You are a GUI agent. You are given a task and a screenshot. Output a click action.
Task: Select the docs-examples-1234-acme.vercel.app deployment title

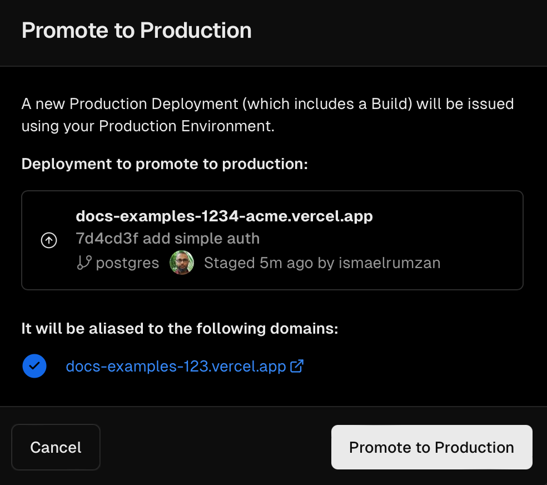[224, 216]
